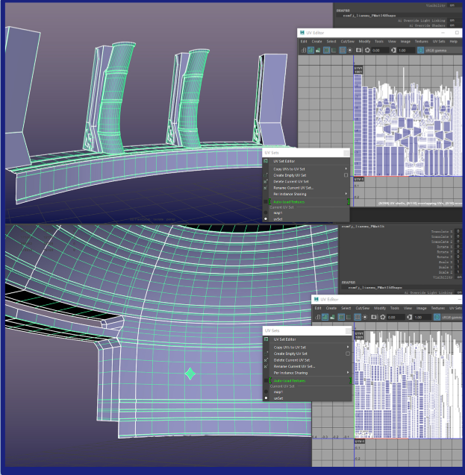The width and height of the screenshot is (465, 475).
Task: Click the Create Empty UV Set option box in the top UV Sets menu
Action: coord(346,175)
